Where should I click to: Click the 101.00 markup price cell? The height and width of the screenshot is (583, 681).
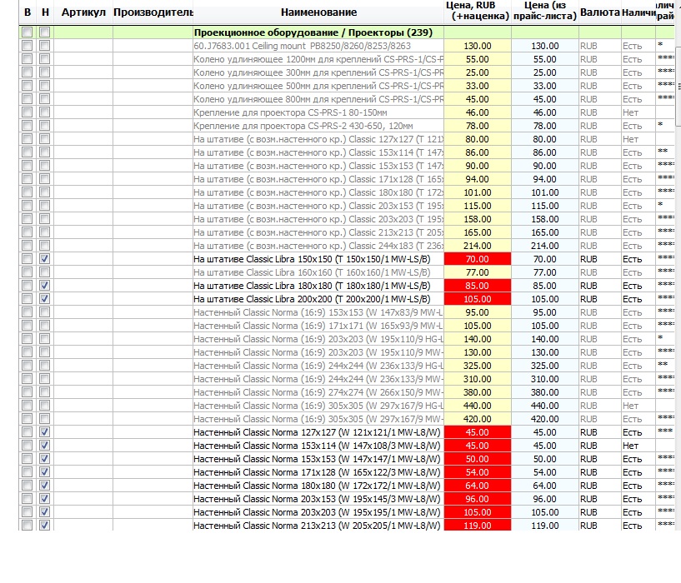478,192
